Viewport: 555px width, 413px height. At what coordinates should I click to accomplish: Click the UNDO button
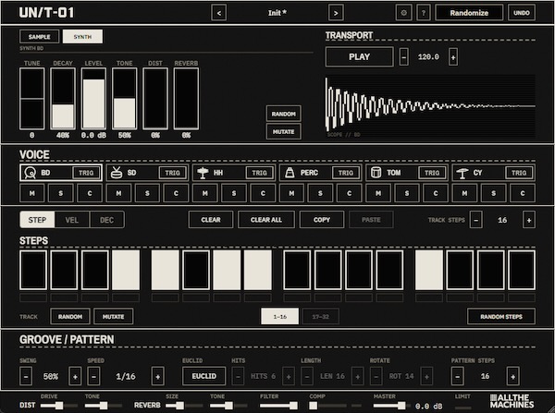522,13
